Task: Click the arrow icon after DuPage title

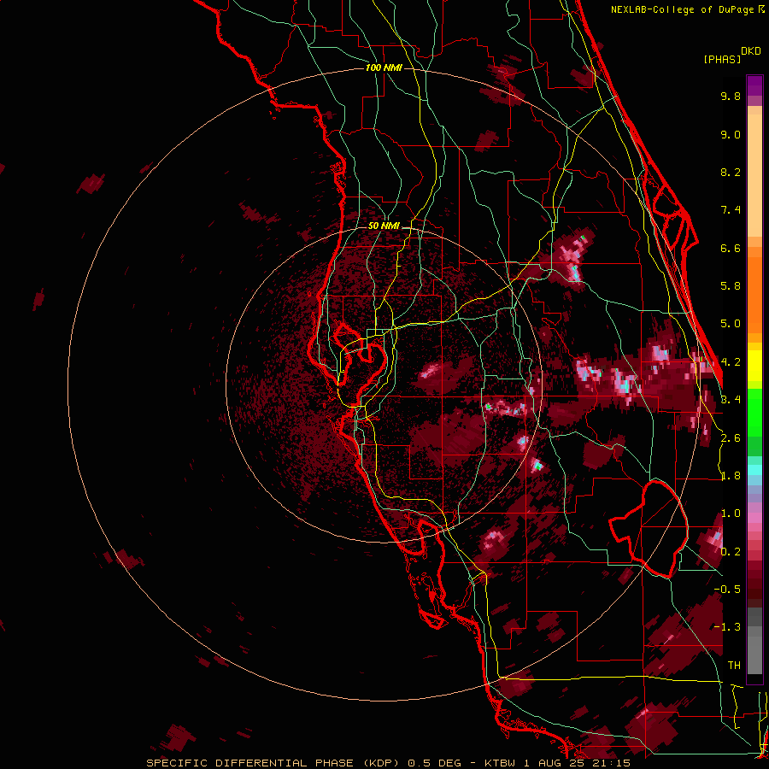Action: 760,9
